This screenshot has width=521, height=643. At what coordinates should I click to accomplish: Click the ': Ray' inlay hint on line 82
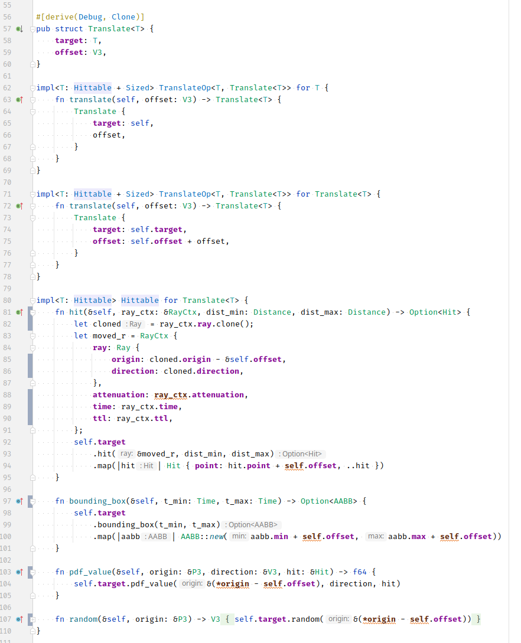tap(133, 324)
